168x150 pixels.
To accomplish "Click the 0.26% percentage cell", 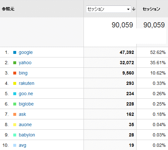I will coord(159,94).
